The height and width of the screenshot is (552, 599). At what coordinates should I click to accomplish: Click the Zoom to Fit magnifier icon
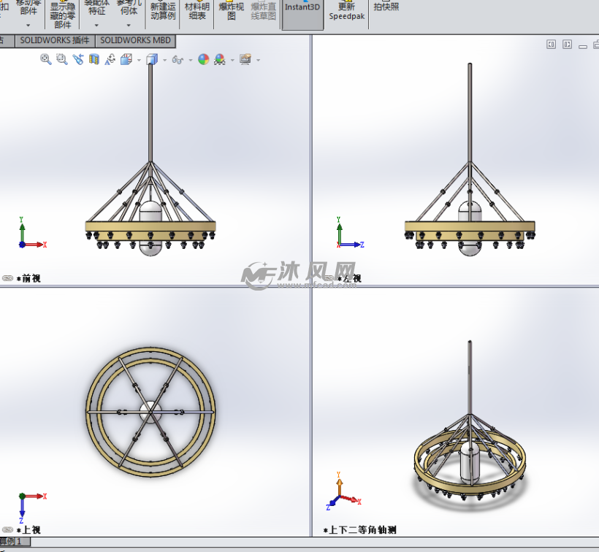pos(46,59)
